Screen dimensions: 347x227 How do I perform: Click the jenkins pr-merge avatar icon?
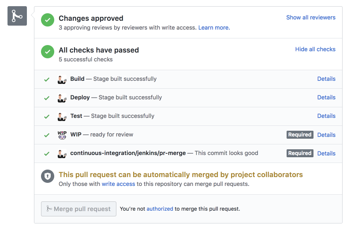pos(62,153)
